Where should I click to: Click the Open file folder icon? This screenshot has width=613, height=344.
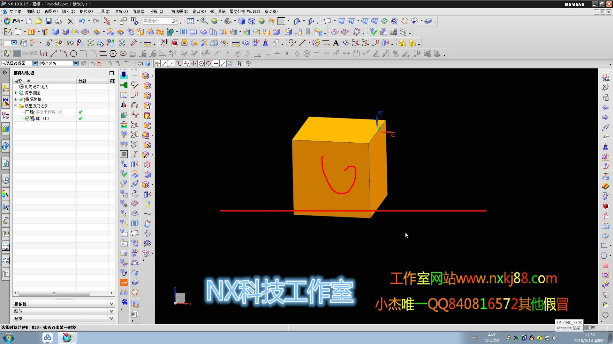[x=38, y=21]
